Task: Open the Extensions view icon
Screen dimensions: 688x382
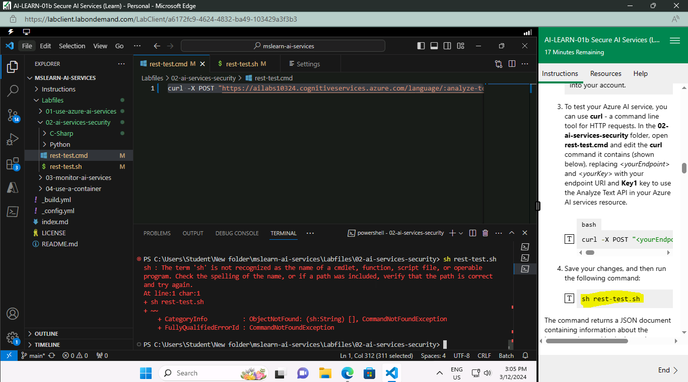Action: click(x=13, y=163)
